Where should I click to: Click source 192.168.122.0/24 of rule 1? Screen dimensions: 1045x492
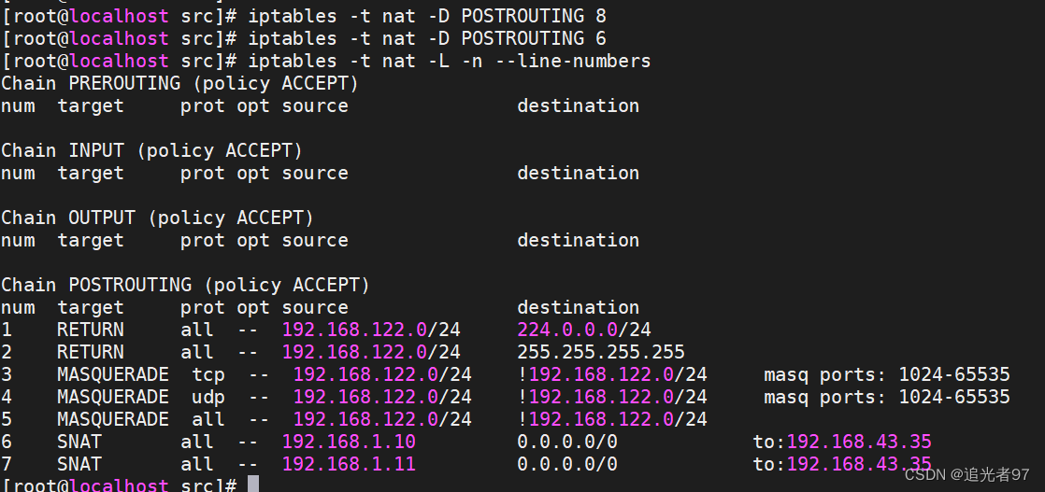pos(371,330)
